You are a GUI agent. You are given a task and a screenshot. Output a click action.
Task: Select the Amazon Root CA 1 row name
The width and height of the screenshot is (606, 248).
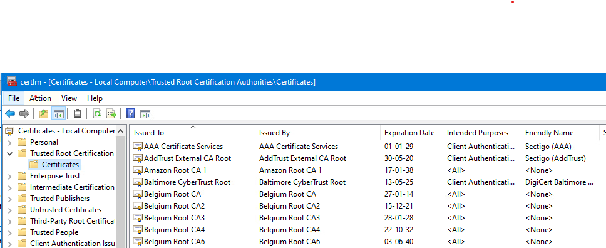tap(175, 170)
